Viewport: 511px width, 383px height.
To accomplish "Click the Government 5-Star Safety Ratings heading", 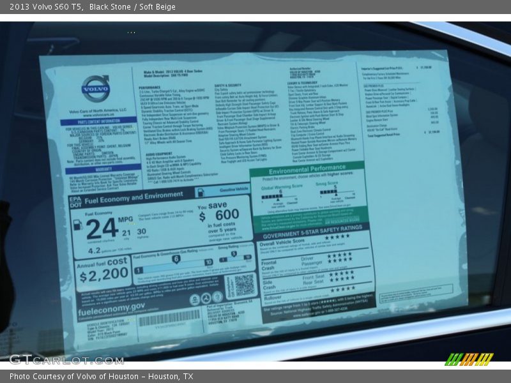I will [x=312, y=231].
